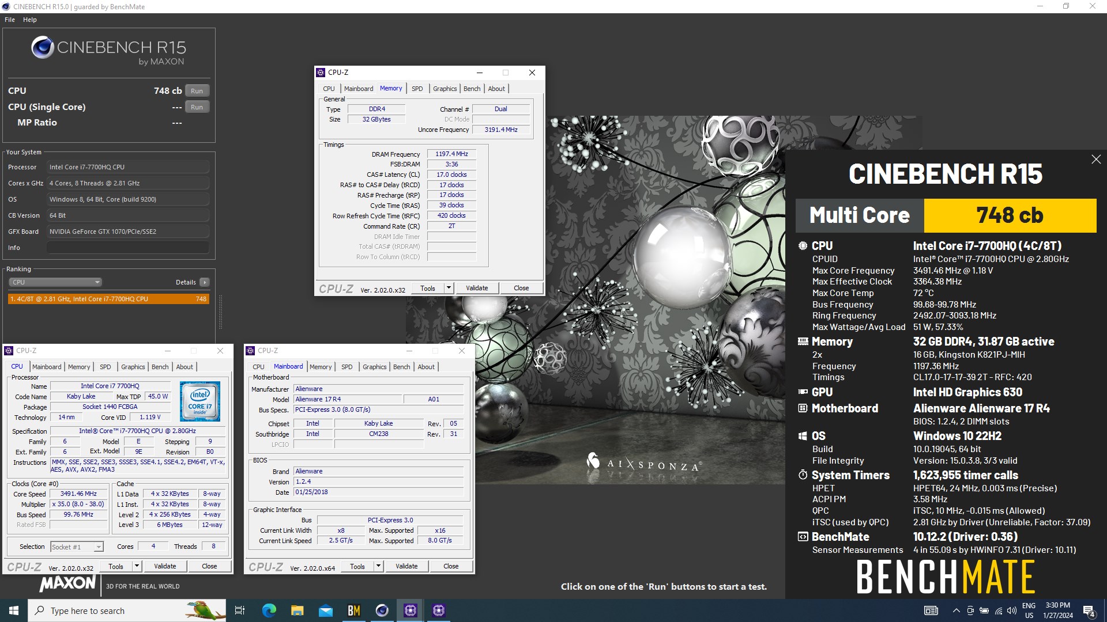Open Cinebench Help menu
Viewport: 1107px width, 622px height.
[30, 20]
